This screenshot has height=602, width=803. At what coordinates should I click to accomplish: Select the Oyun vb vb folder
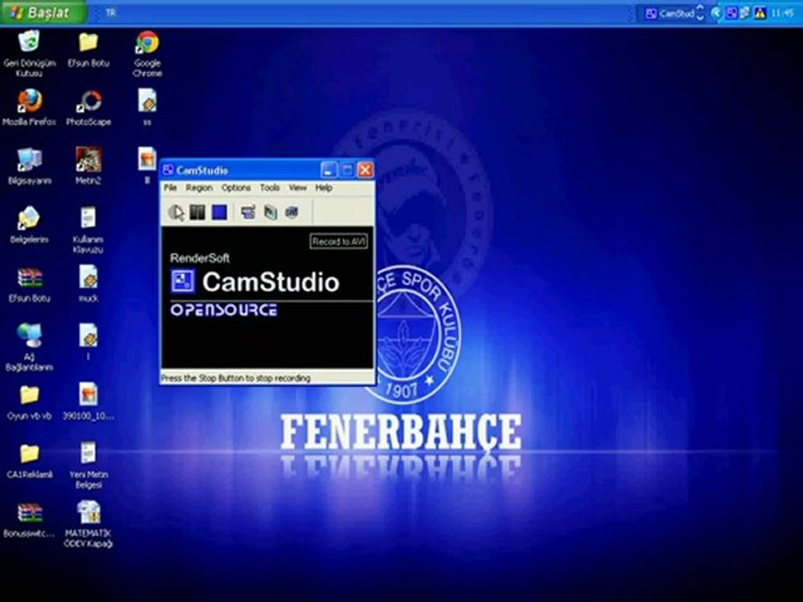29,402
